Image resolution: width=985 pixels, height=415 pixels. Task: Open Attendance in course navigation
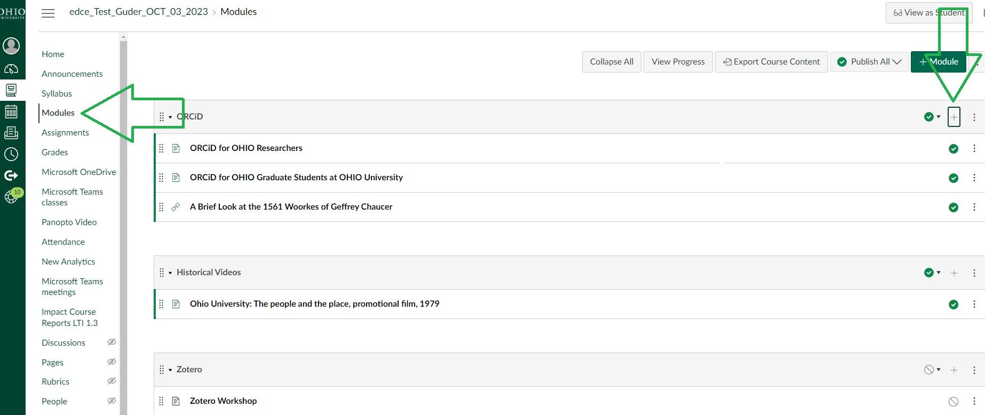63,242
